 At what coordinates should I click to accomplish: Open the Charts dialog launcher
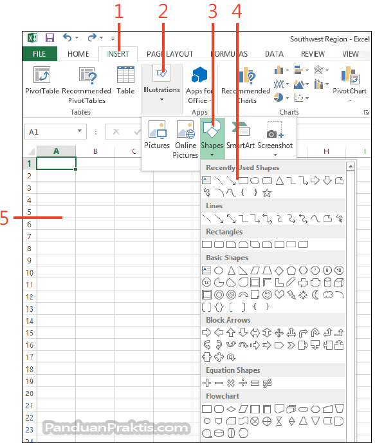point(366,113)
